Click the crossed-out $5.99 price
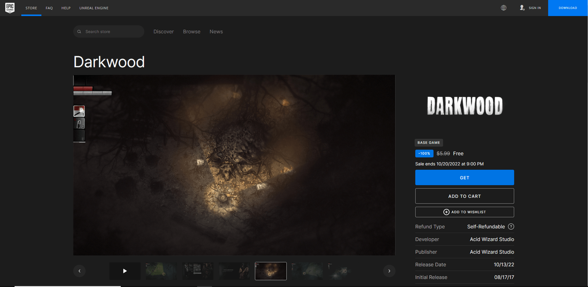This screenshot has height=287, width=588. point(443,153)
